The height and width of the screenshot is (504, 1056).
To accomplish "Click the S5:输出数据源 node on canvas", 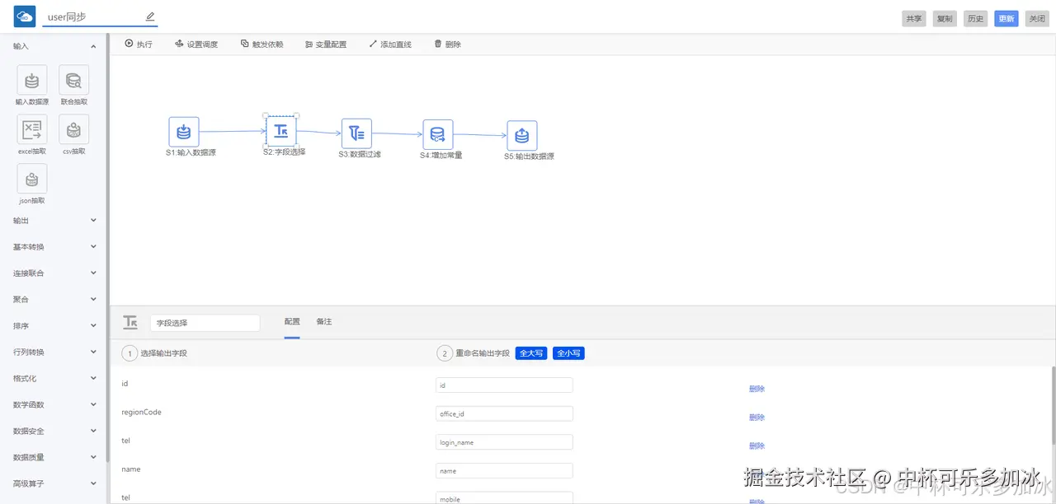I will 522,136.
